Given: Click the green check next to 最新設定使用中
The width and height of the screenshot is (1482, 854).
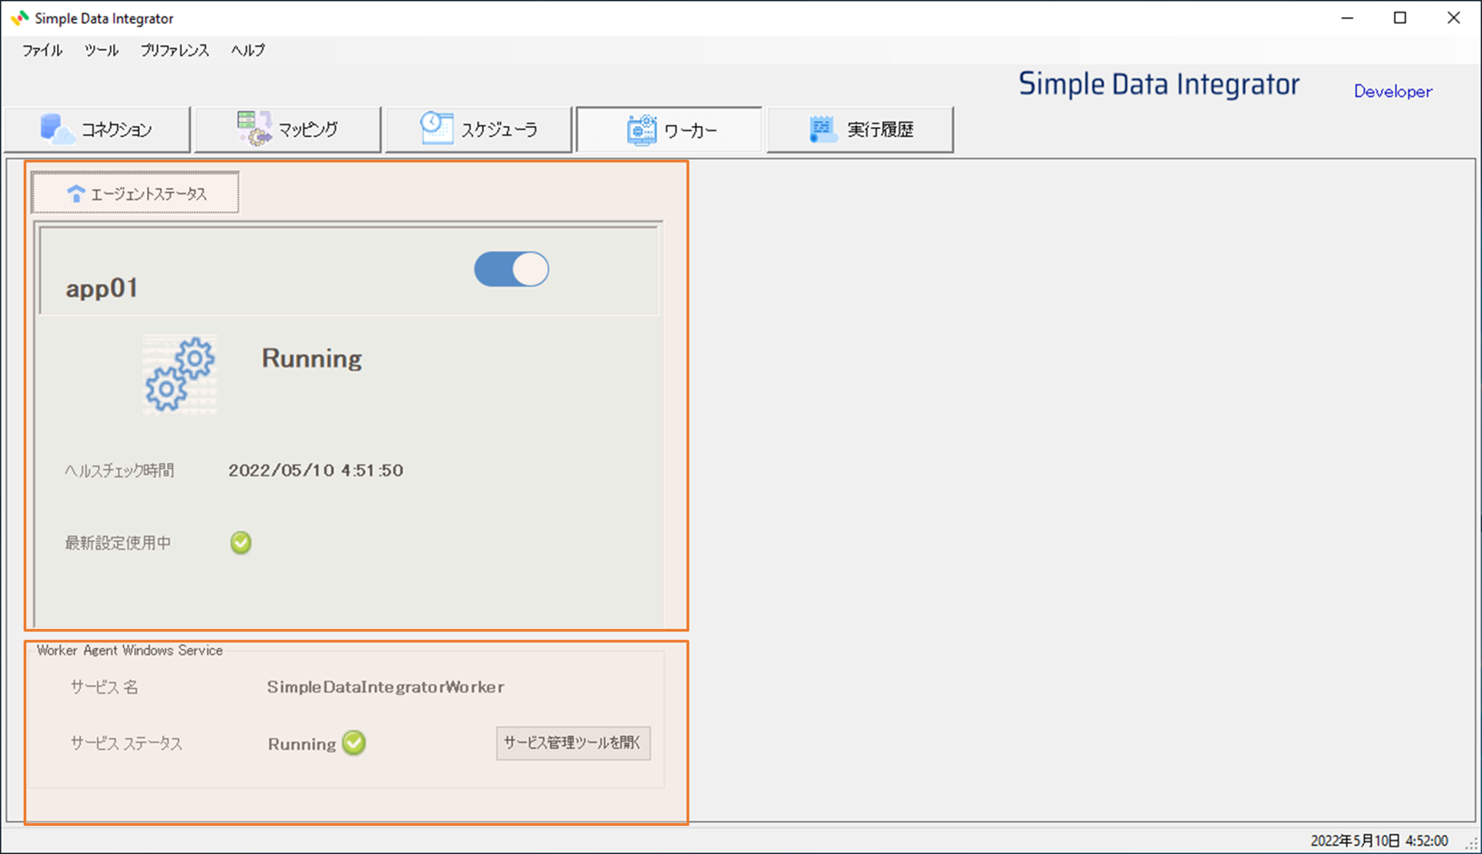Looking at the screenshot, I should pos(240,543).
